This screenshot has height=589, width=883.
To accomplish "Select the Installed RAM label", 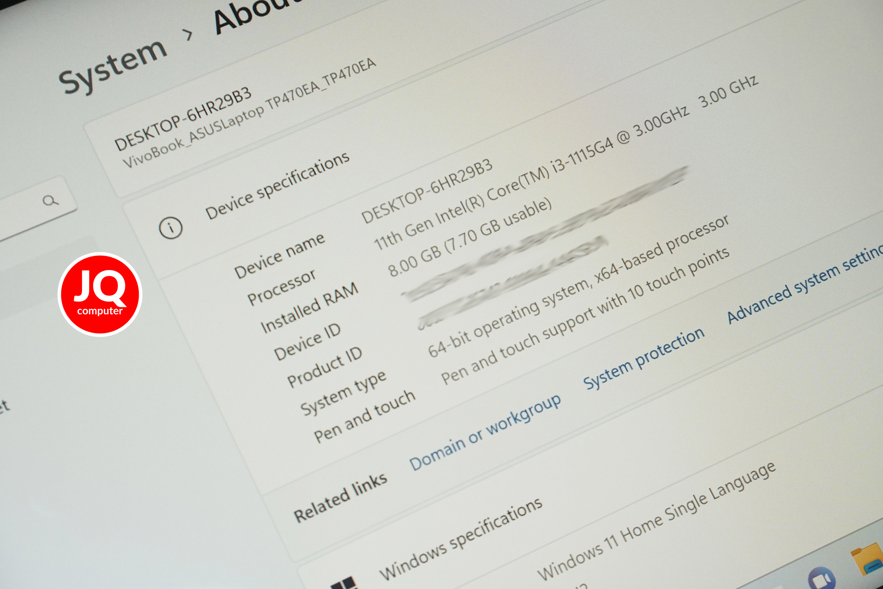I will (309, 308).
